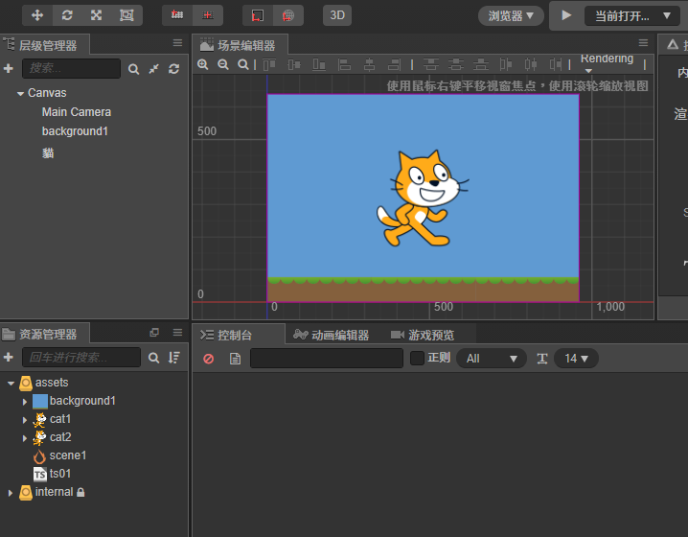Select the Main Camera node
The width and height of the screenshot is (688, 537).
(x=77, y=112)
